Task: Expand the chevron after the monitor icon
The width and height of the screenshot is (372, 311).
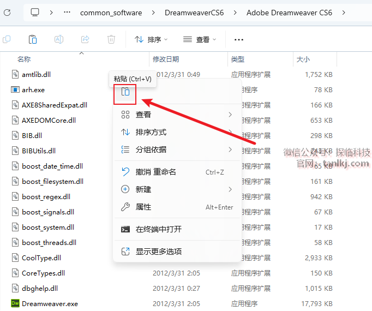Action: (51, 13)
